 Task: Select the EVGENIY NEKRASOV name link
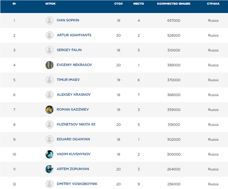(x=74, y=65)
